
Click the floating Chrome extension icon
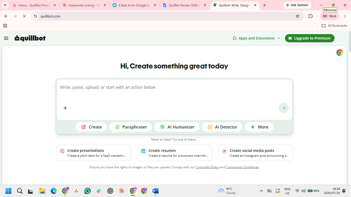pyautogui.click(x=340, y=53)
